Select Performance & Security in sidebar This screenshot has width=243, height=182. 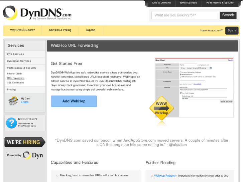click(25, 68)
